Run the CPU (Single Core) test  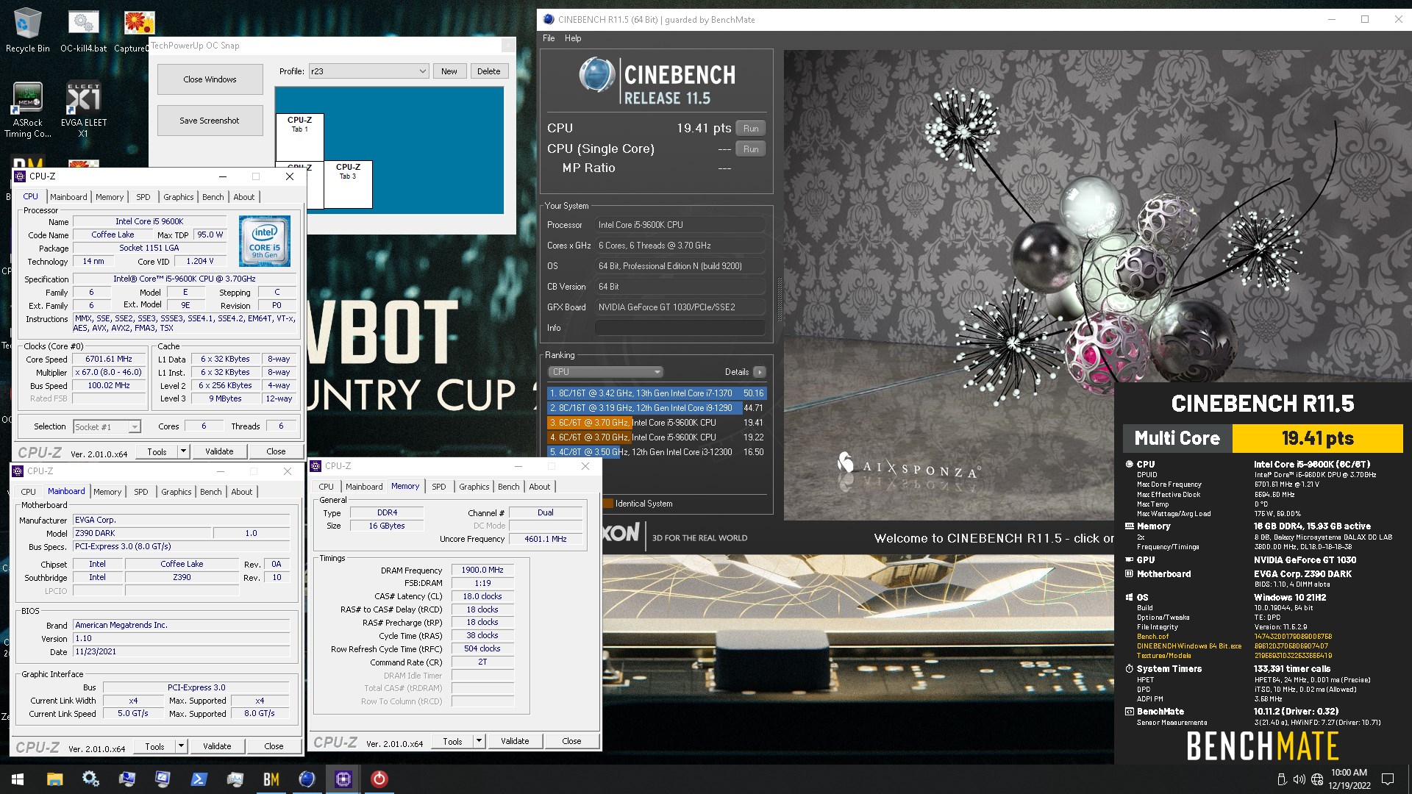751,149
